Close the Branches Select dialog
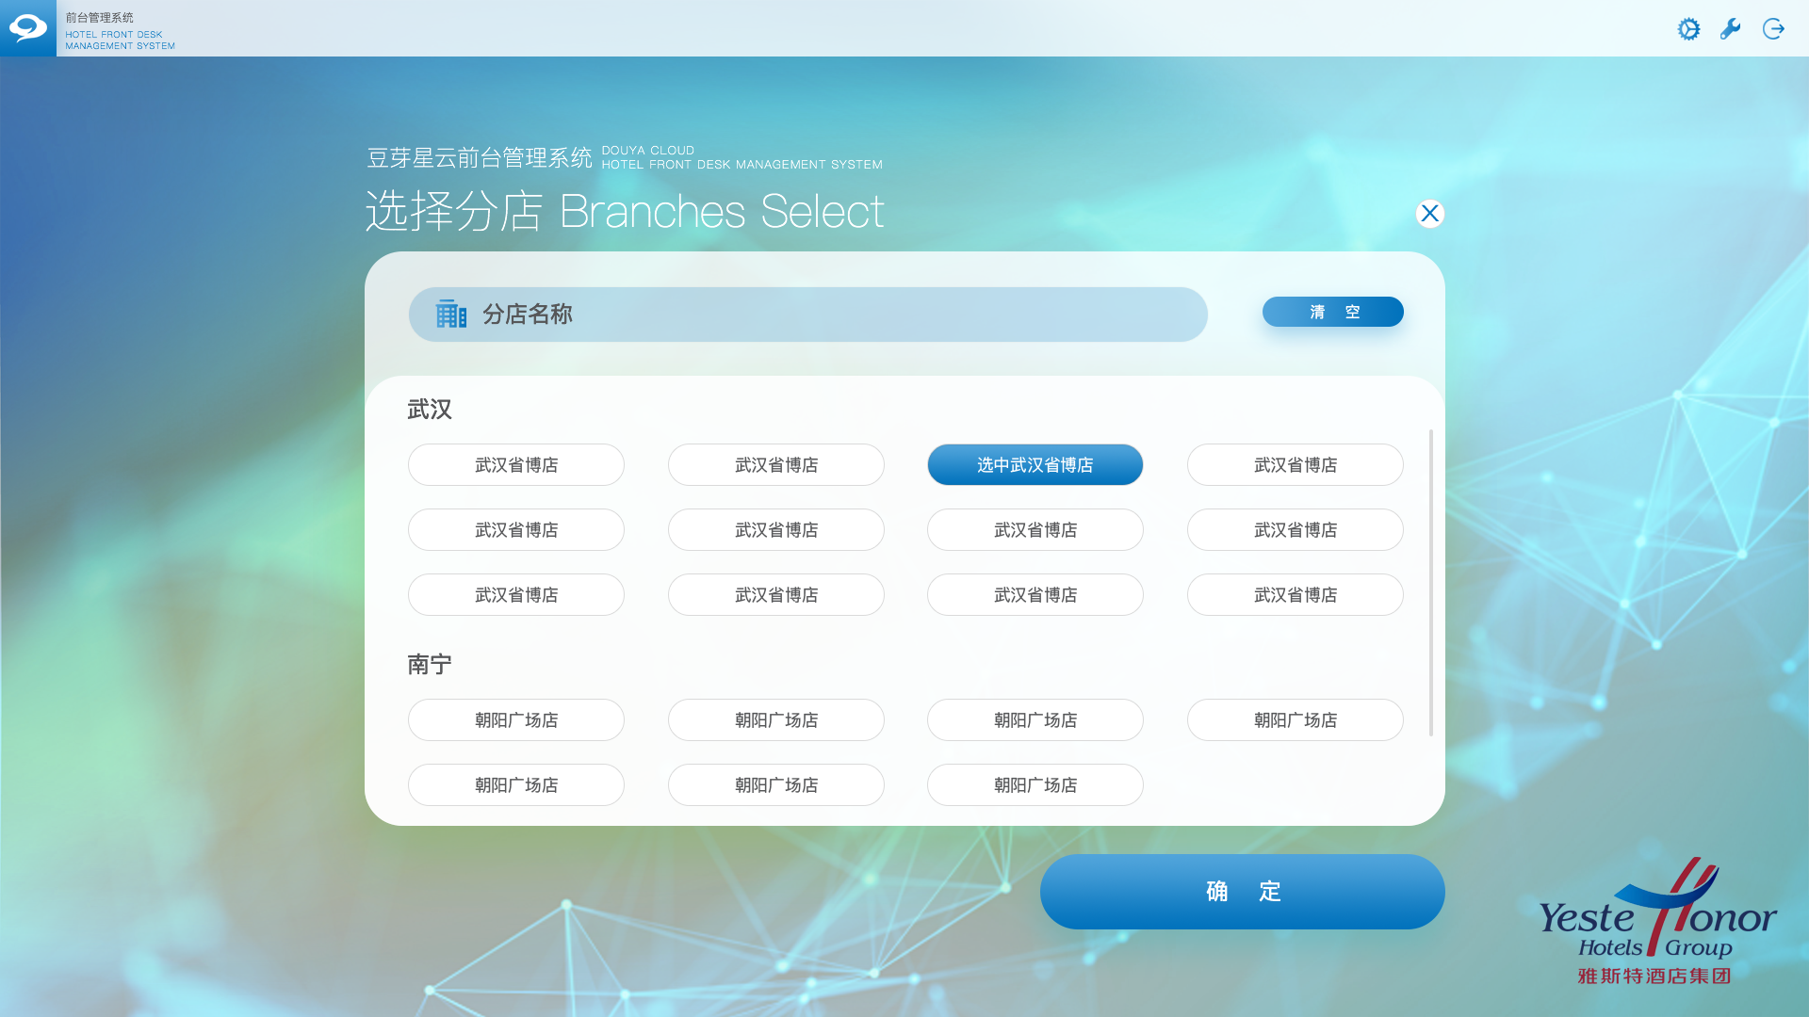Screen dimensions: 1809x1017 [1429, 214]
